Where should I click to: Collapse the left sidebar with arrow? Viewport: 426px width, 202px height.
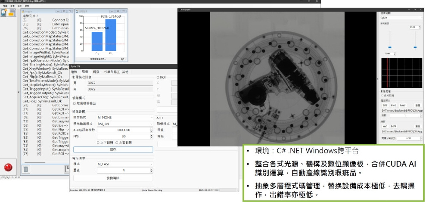(x=19, y=92)
